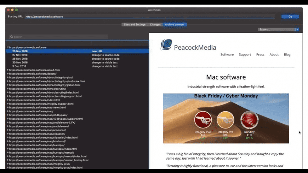Click the PeacockMedia feather logo
Viewport: 308px width, 173px height.
[166, 44]
